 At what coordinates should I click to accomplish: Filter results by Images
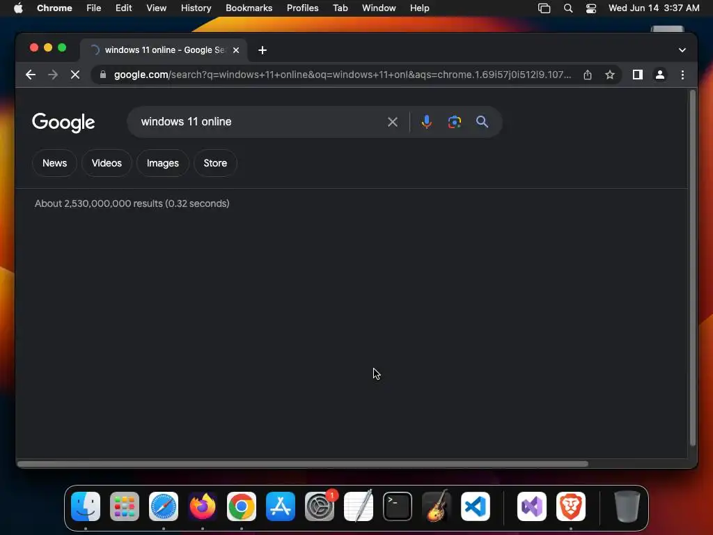pos(163,163)
